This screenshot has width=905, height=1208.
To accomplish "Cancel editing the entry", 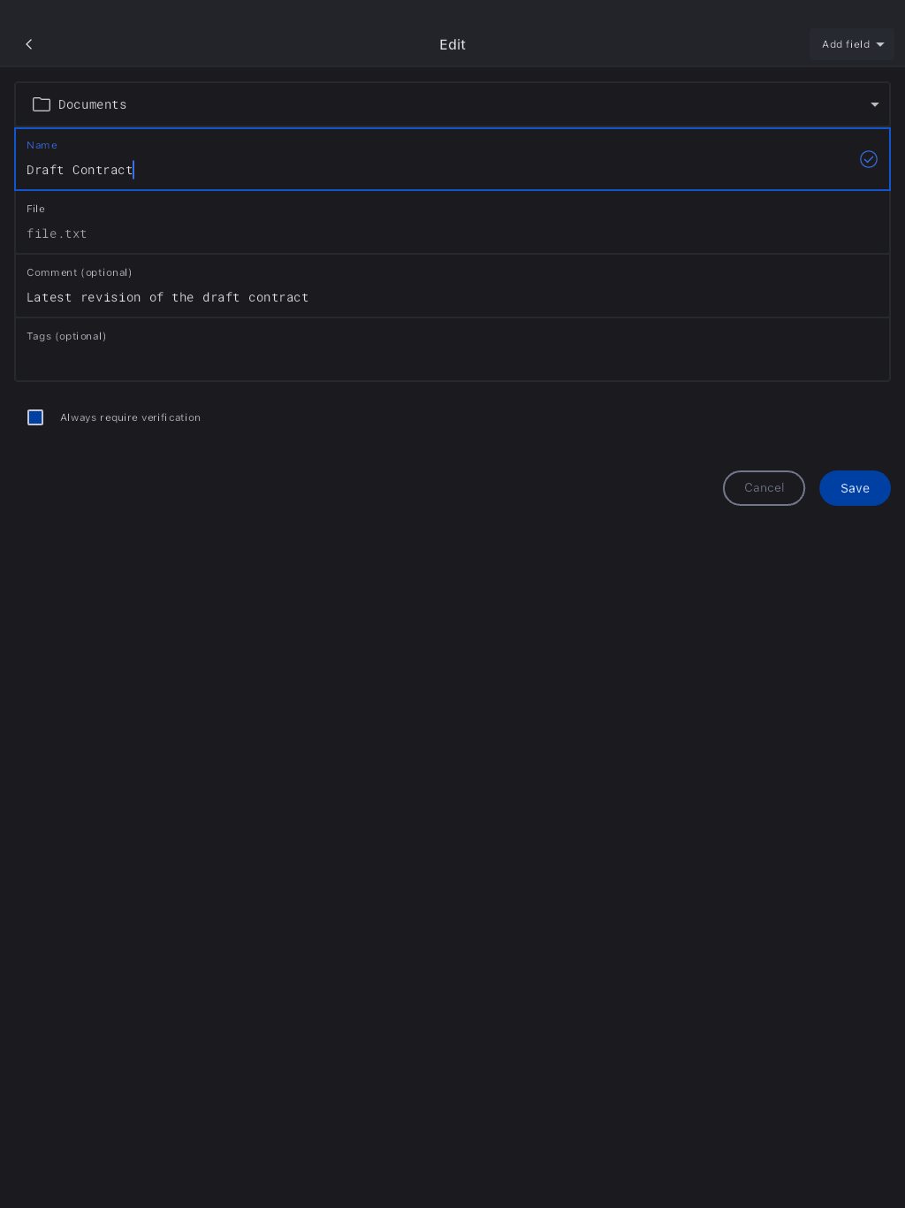I will tap(764, 488).
